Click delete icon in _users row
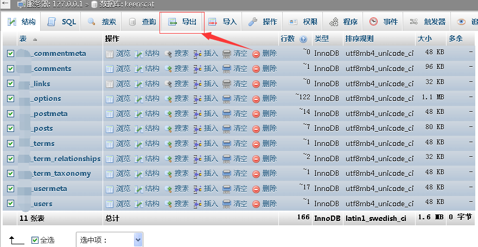The image size is (478, 247). 256,204
